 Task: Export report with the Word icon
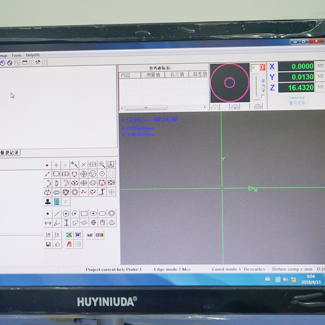[78, 235]
